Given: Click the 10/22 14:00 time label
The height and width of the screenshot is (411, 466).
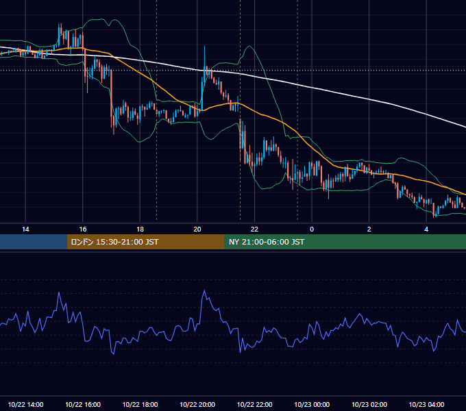Looking at the screenshot, I should point(25,404).
